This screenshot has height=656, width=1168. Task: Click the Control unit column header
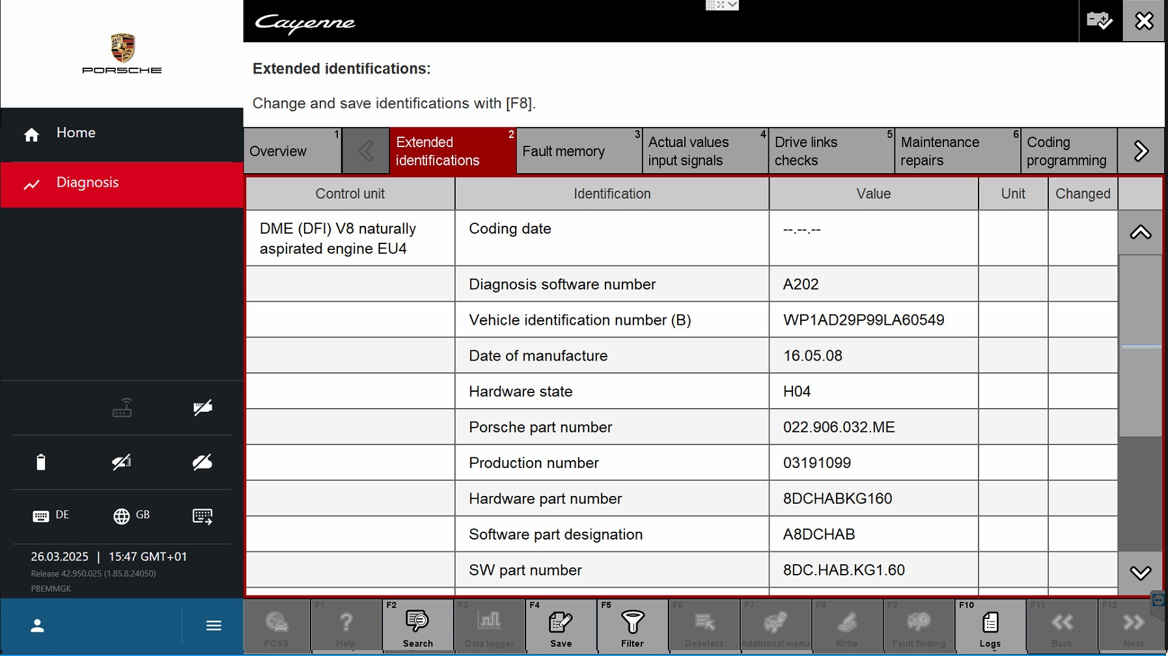click(350, 194)
